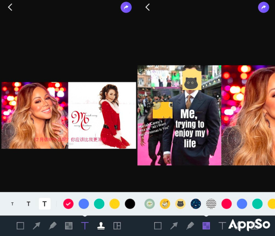The width and height of the screenshot is (275, 236).
Task: Tap the Doge sticker on the meme
Action: coord(163,110)
